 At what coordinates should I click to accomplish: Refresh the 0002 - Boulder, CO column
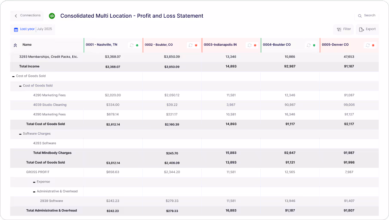(x=190, y=45)
